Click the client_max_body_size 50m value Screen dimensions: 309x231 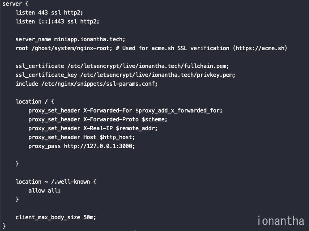(90, 217)
